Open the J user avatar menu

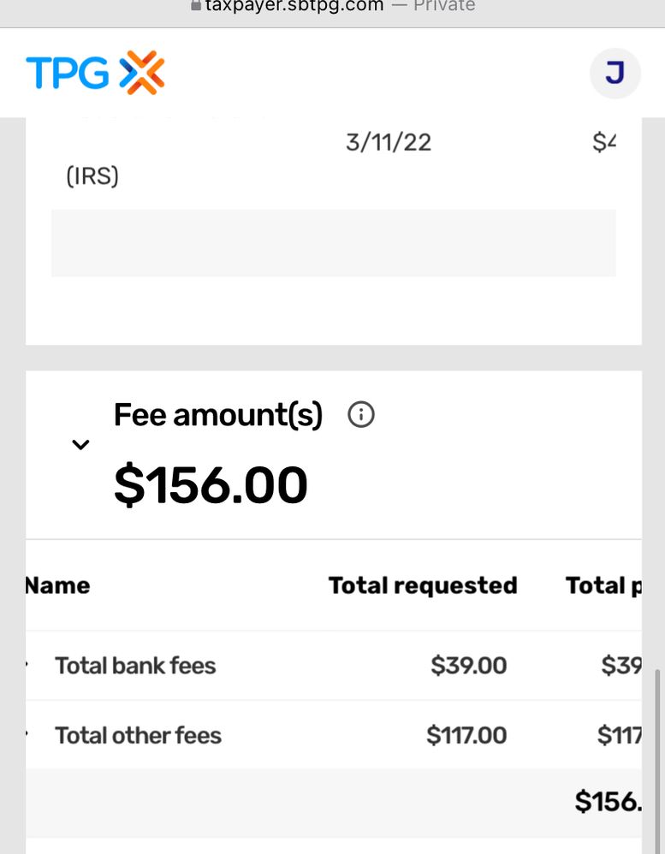pos(615,74)
